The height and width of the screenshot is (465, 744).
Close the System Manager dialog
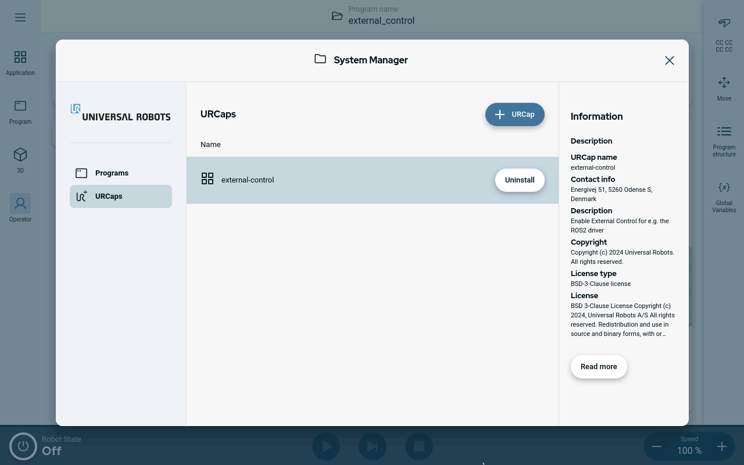(670, 60)
